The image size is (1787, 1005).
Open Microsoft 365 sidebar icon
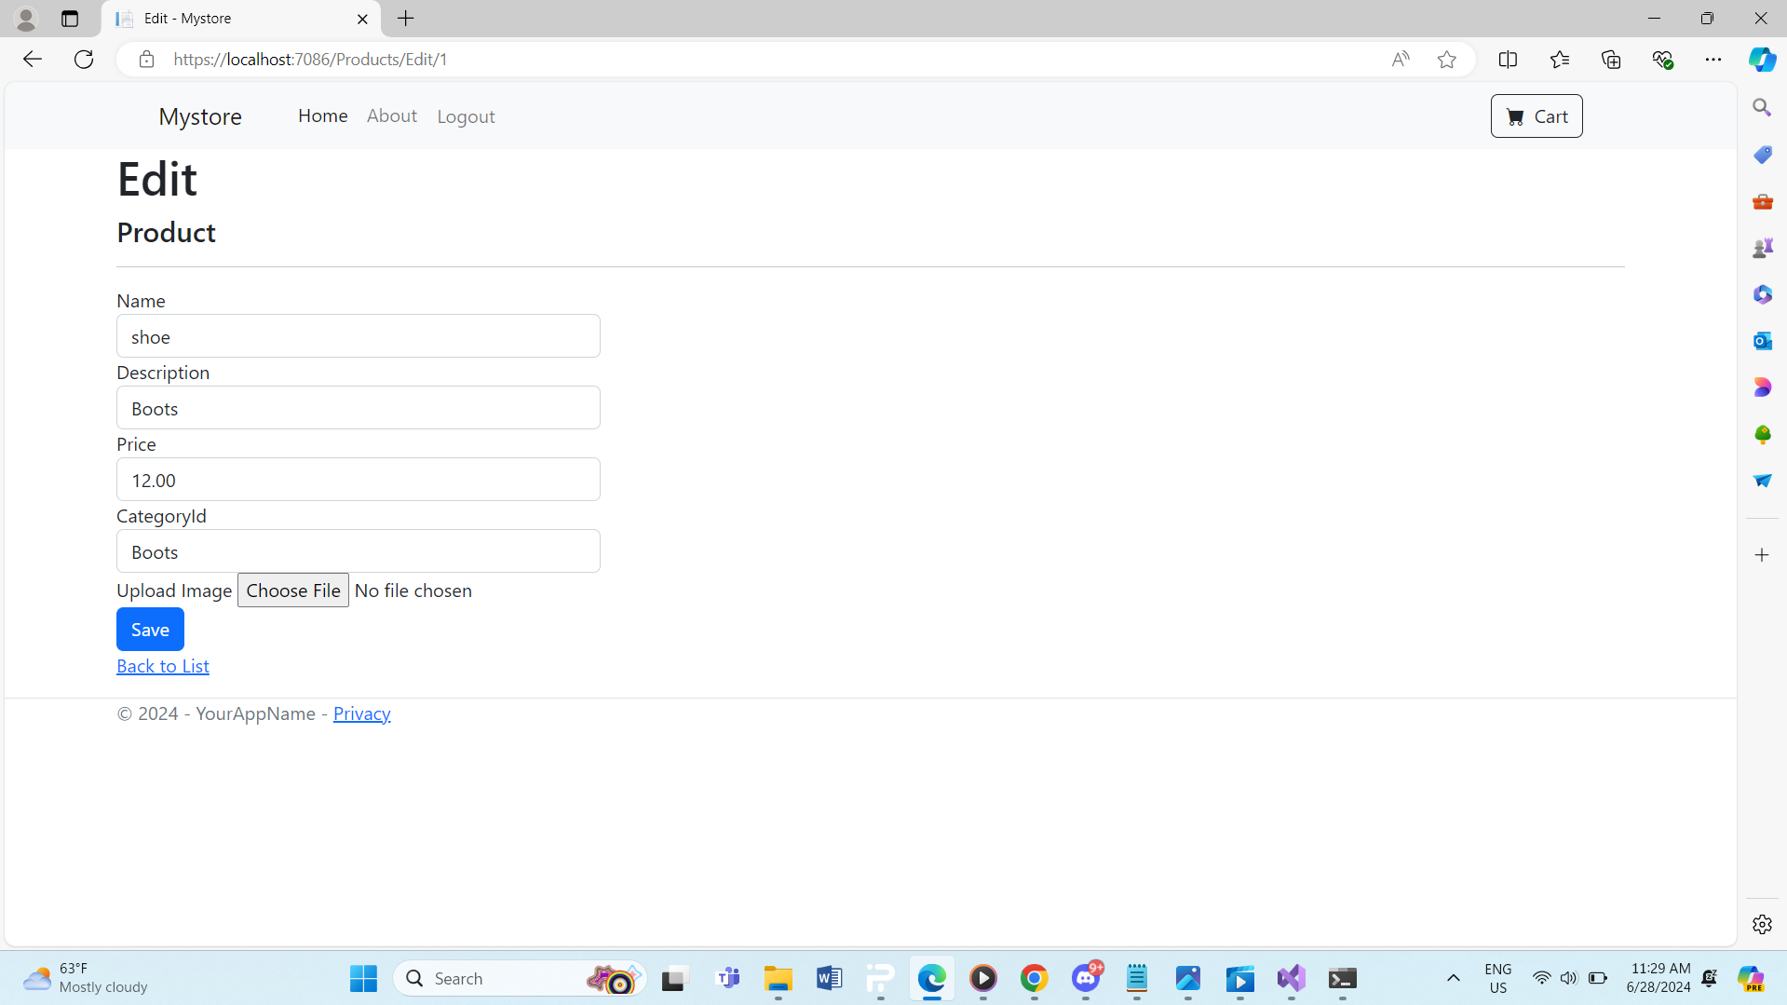(1762, 294)
